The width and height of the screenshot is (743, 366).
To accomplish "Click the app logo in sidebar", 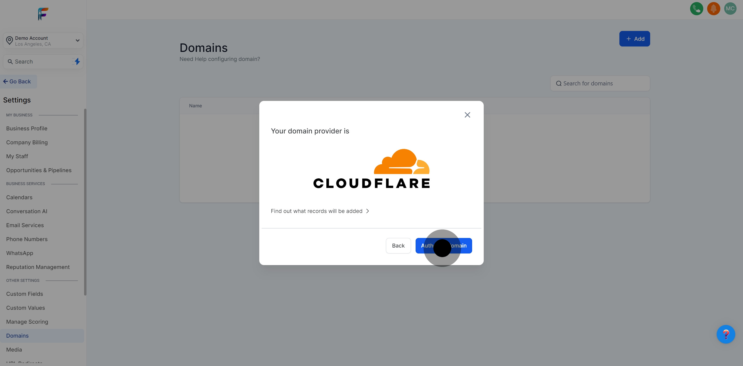I will [x=43, y=14].
